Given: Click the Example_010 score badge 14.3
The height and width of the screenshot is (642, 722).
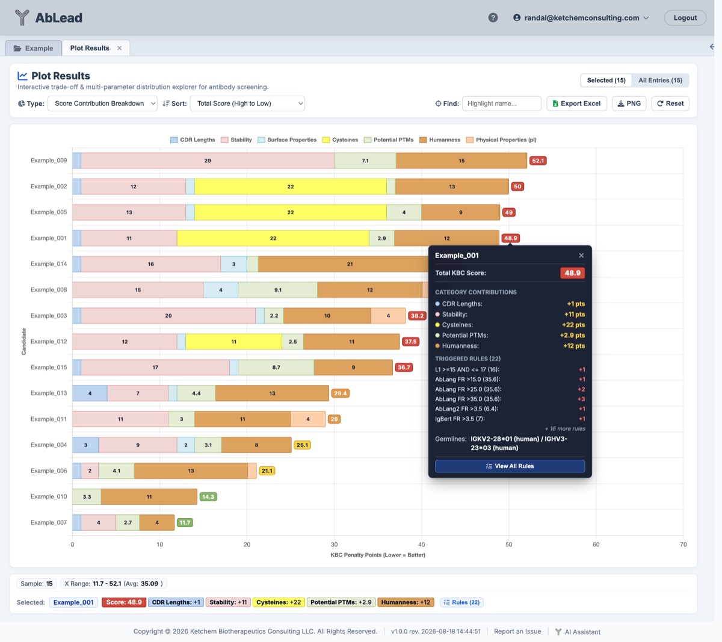Looking at the screenshot, I should pos(208,497).
